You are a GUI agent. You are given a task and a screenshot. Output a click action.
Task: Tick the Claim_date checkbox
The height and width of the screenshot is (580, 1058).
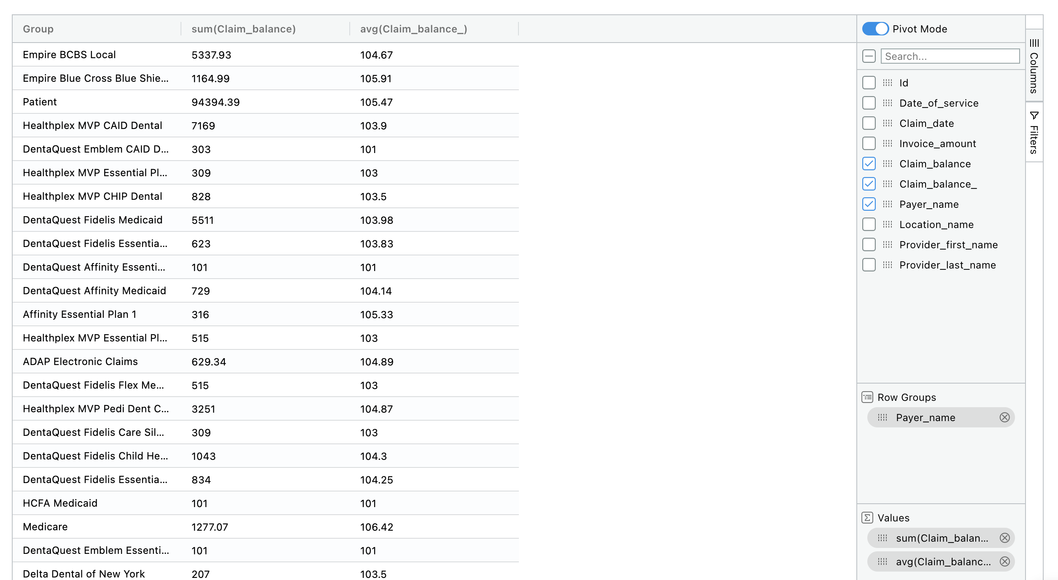pos(869,123)
